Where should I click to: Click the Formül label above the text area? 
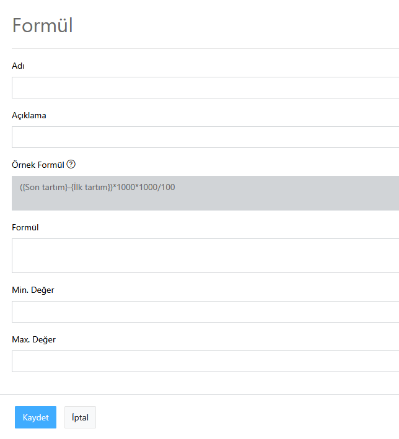pos(25,227)
